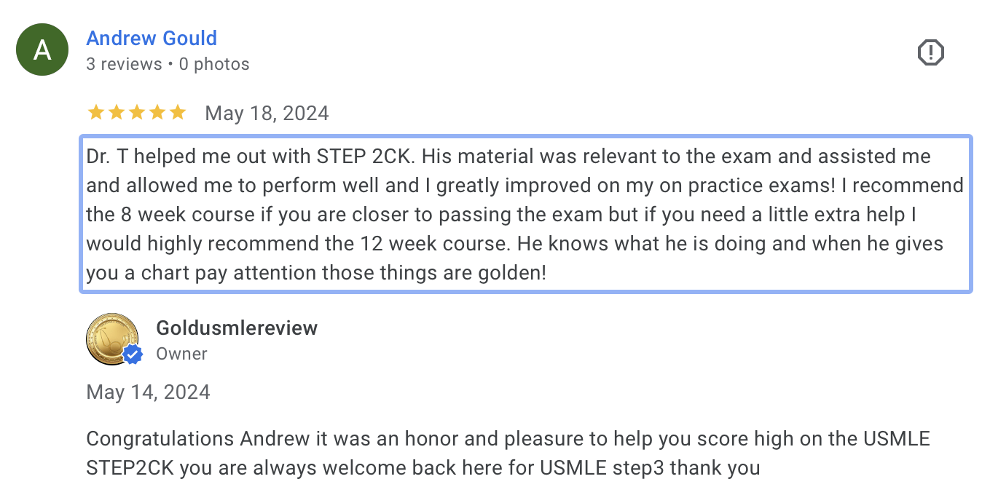Click the reply date May 14, 2024
This screenshot has width=982, height=495.
click(x=148, y=392)
